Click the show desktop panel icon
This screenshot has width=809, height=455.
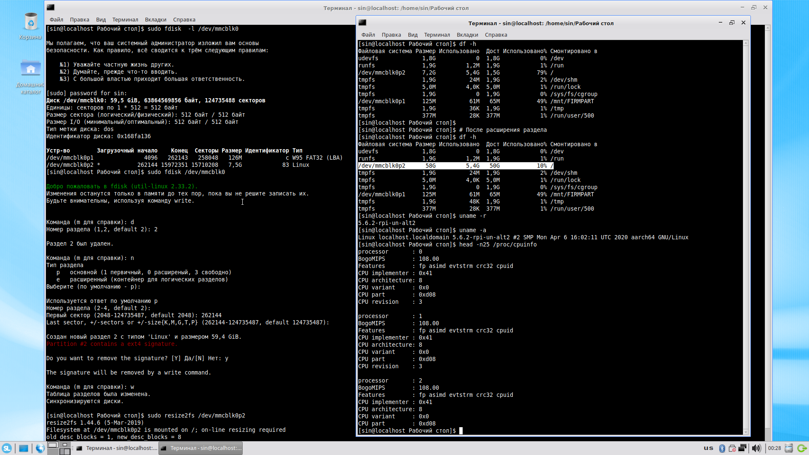(24, 448)
